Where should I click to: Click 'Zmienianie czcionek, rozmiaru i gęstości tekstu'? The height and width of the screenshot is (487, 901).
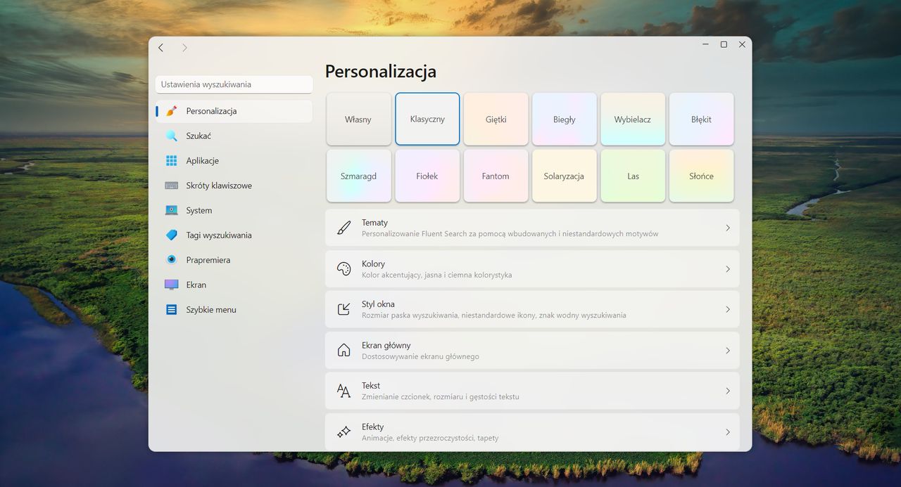[441, 396]
